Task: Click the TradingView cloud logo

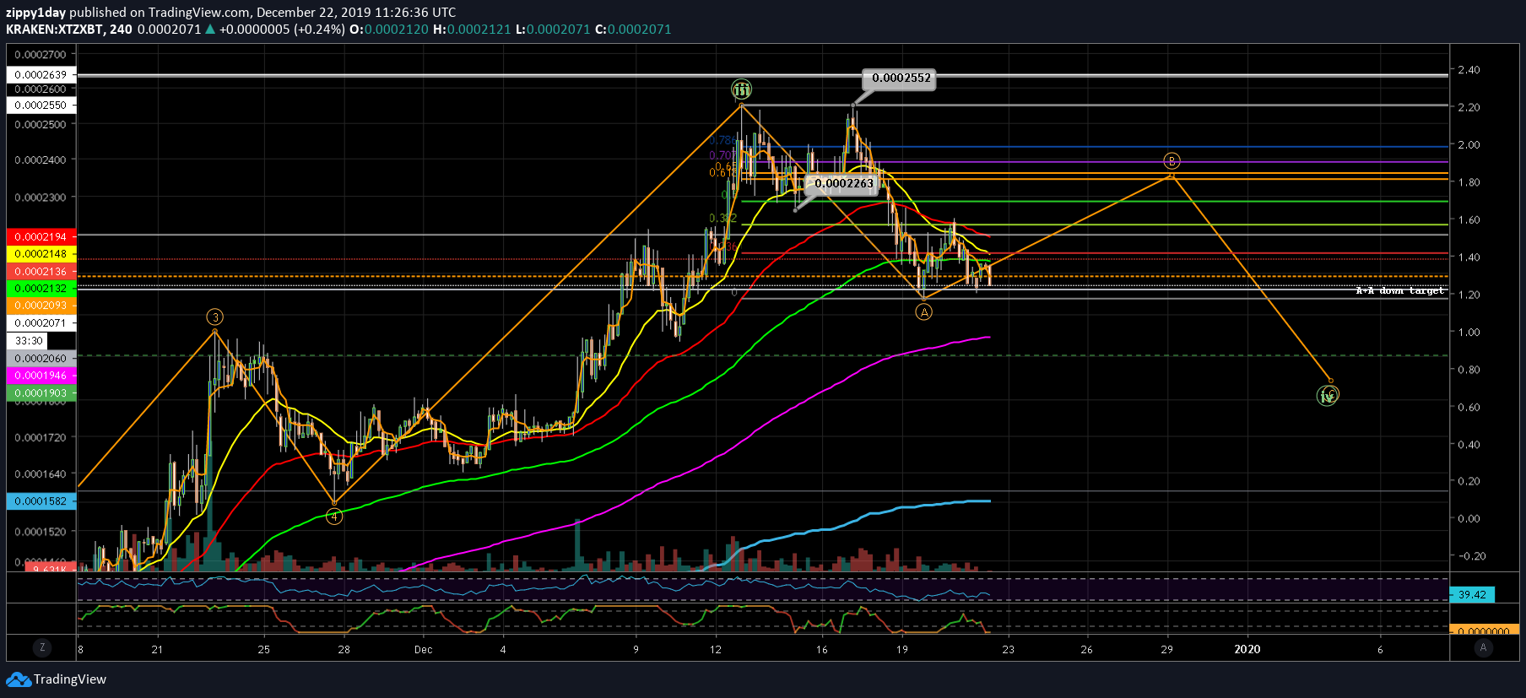Action: point(19,679)
